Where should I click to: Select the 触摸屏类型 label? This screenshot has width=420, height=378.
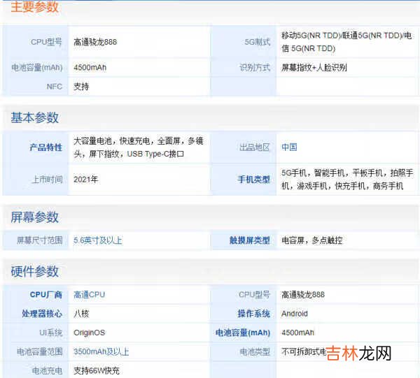click(x=249, y=240)
